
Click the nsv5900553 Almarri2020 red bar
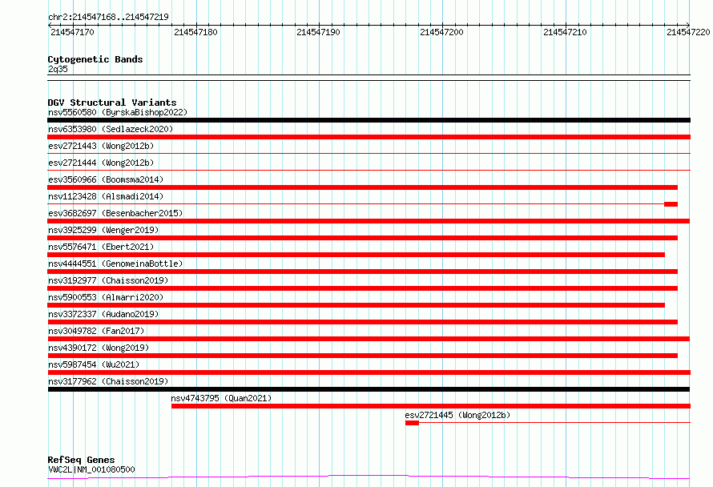click(356, 305)
